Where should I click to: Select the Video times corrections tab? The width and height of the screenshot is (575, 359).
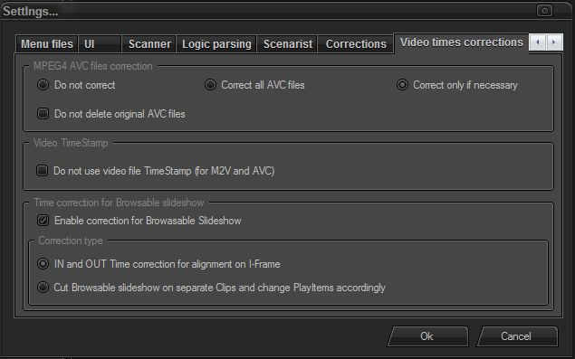click(461, 43)
